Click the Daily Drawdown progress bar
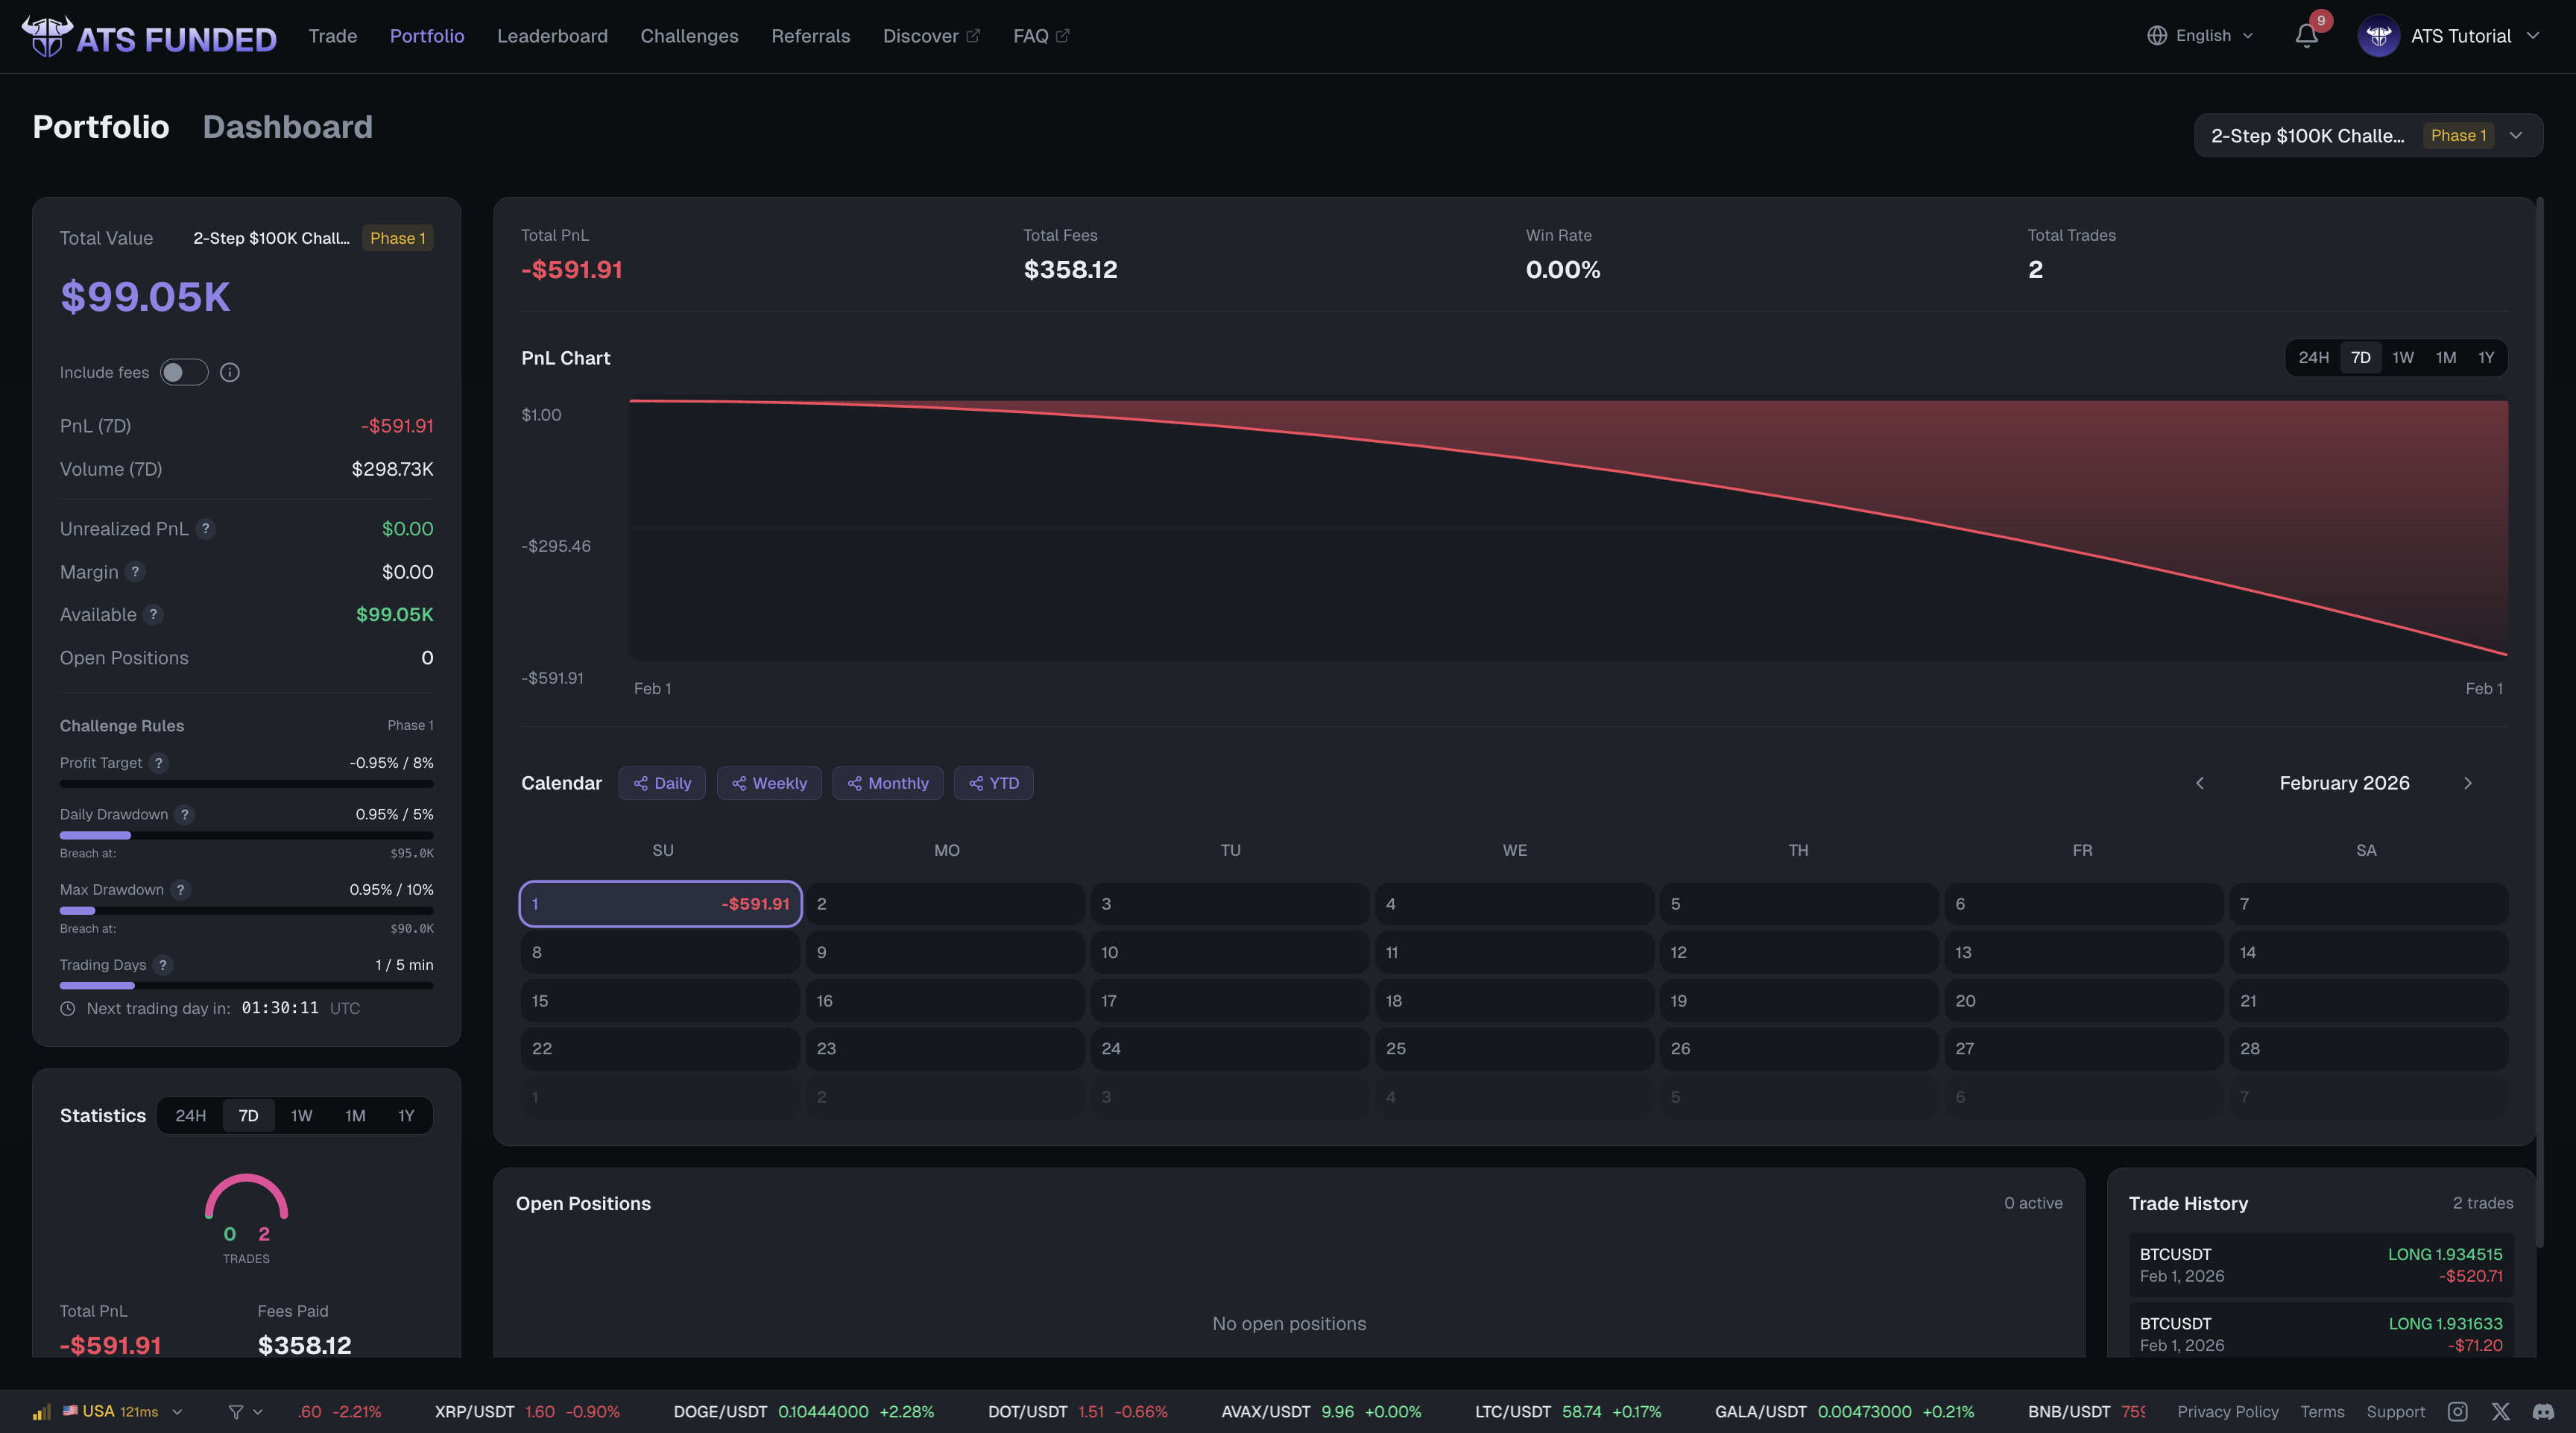 246,835
